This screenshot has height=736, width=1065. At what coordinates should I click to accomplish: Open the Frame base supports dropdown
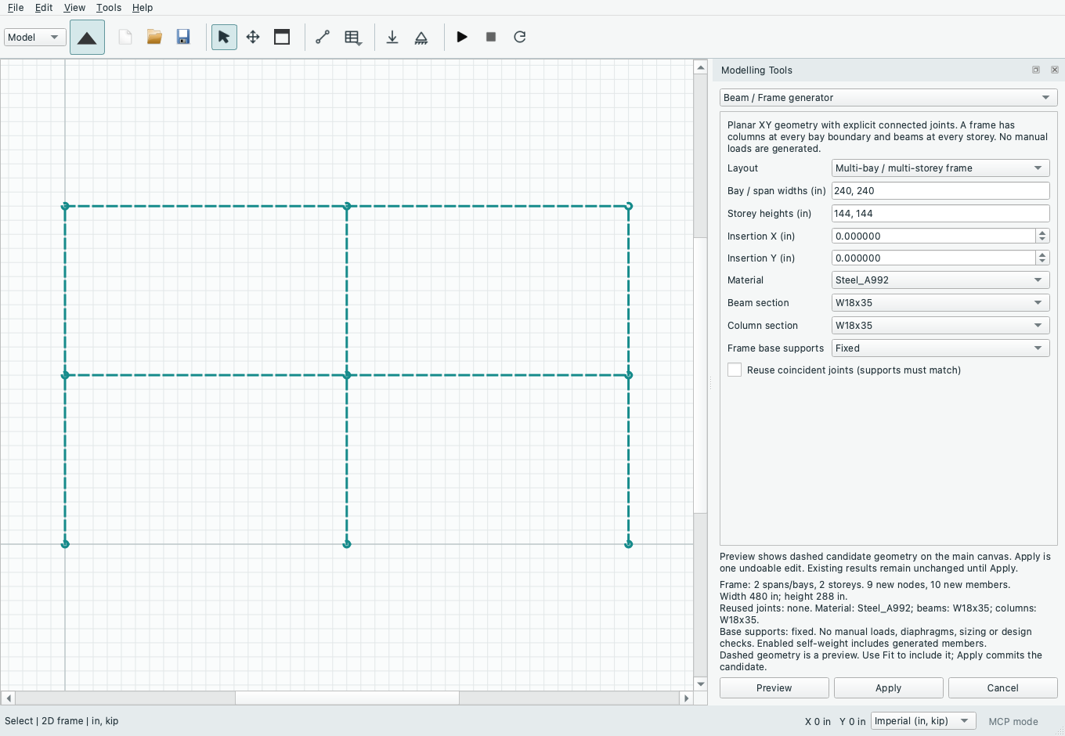pyautogui.click(x=940, y=348)
